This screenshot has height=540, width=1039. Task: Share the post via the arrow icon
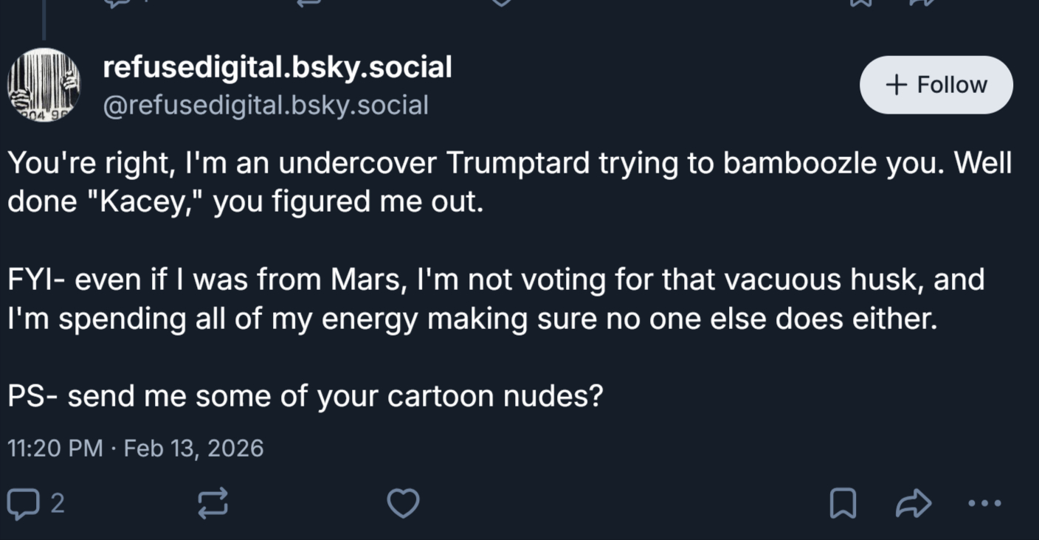click(913, 504)
